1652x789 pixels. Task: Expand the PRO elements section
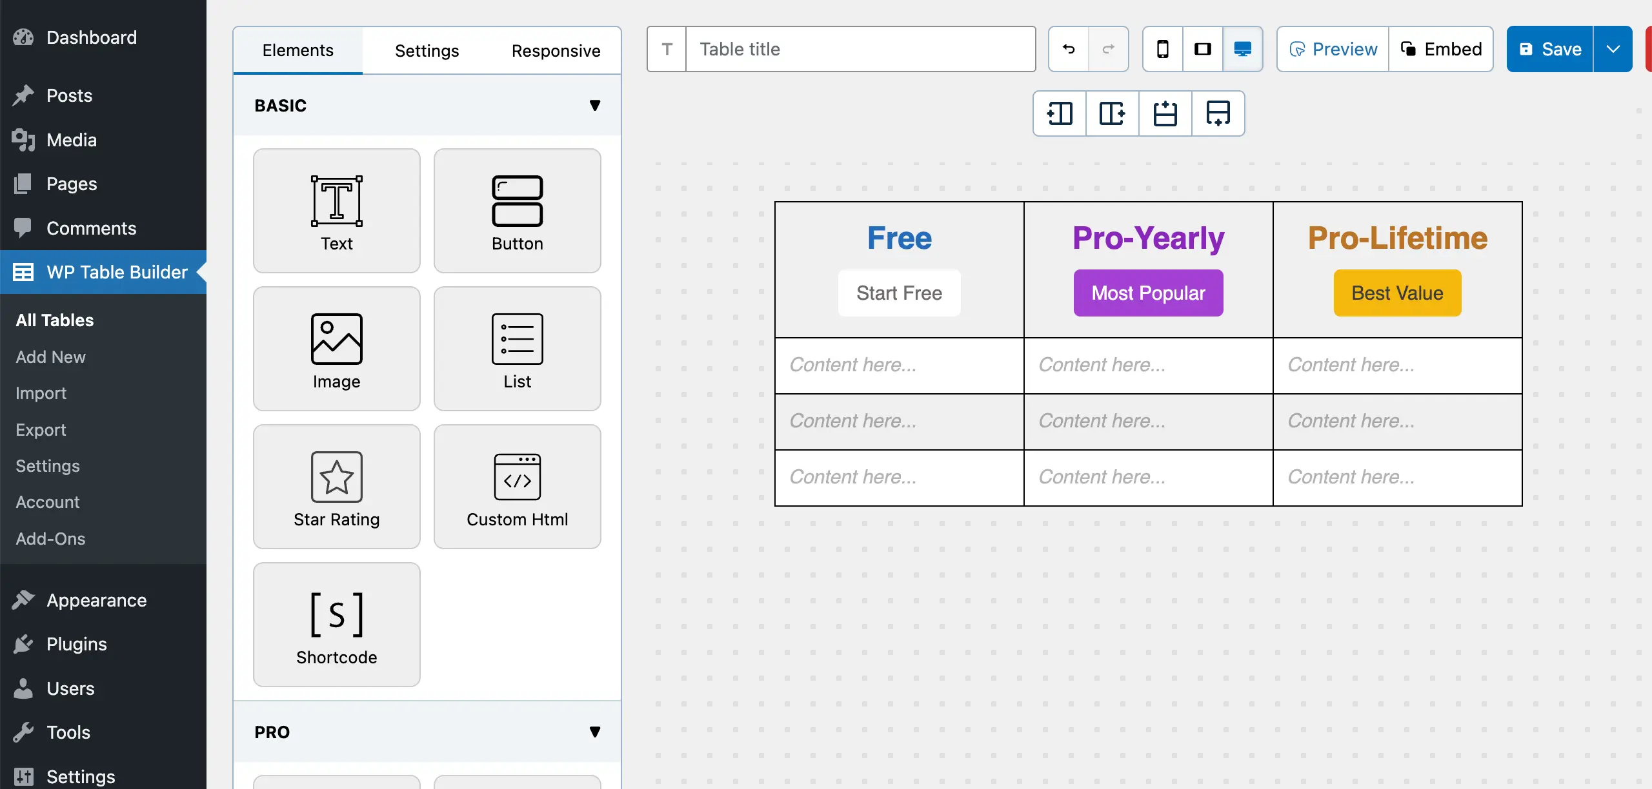(594, 732)
